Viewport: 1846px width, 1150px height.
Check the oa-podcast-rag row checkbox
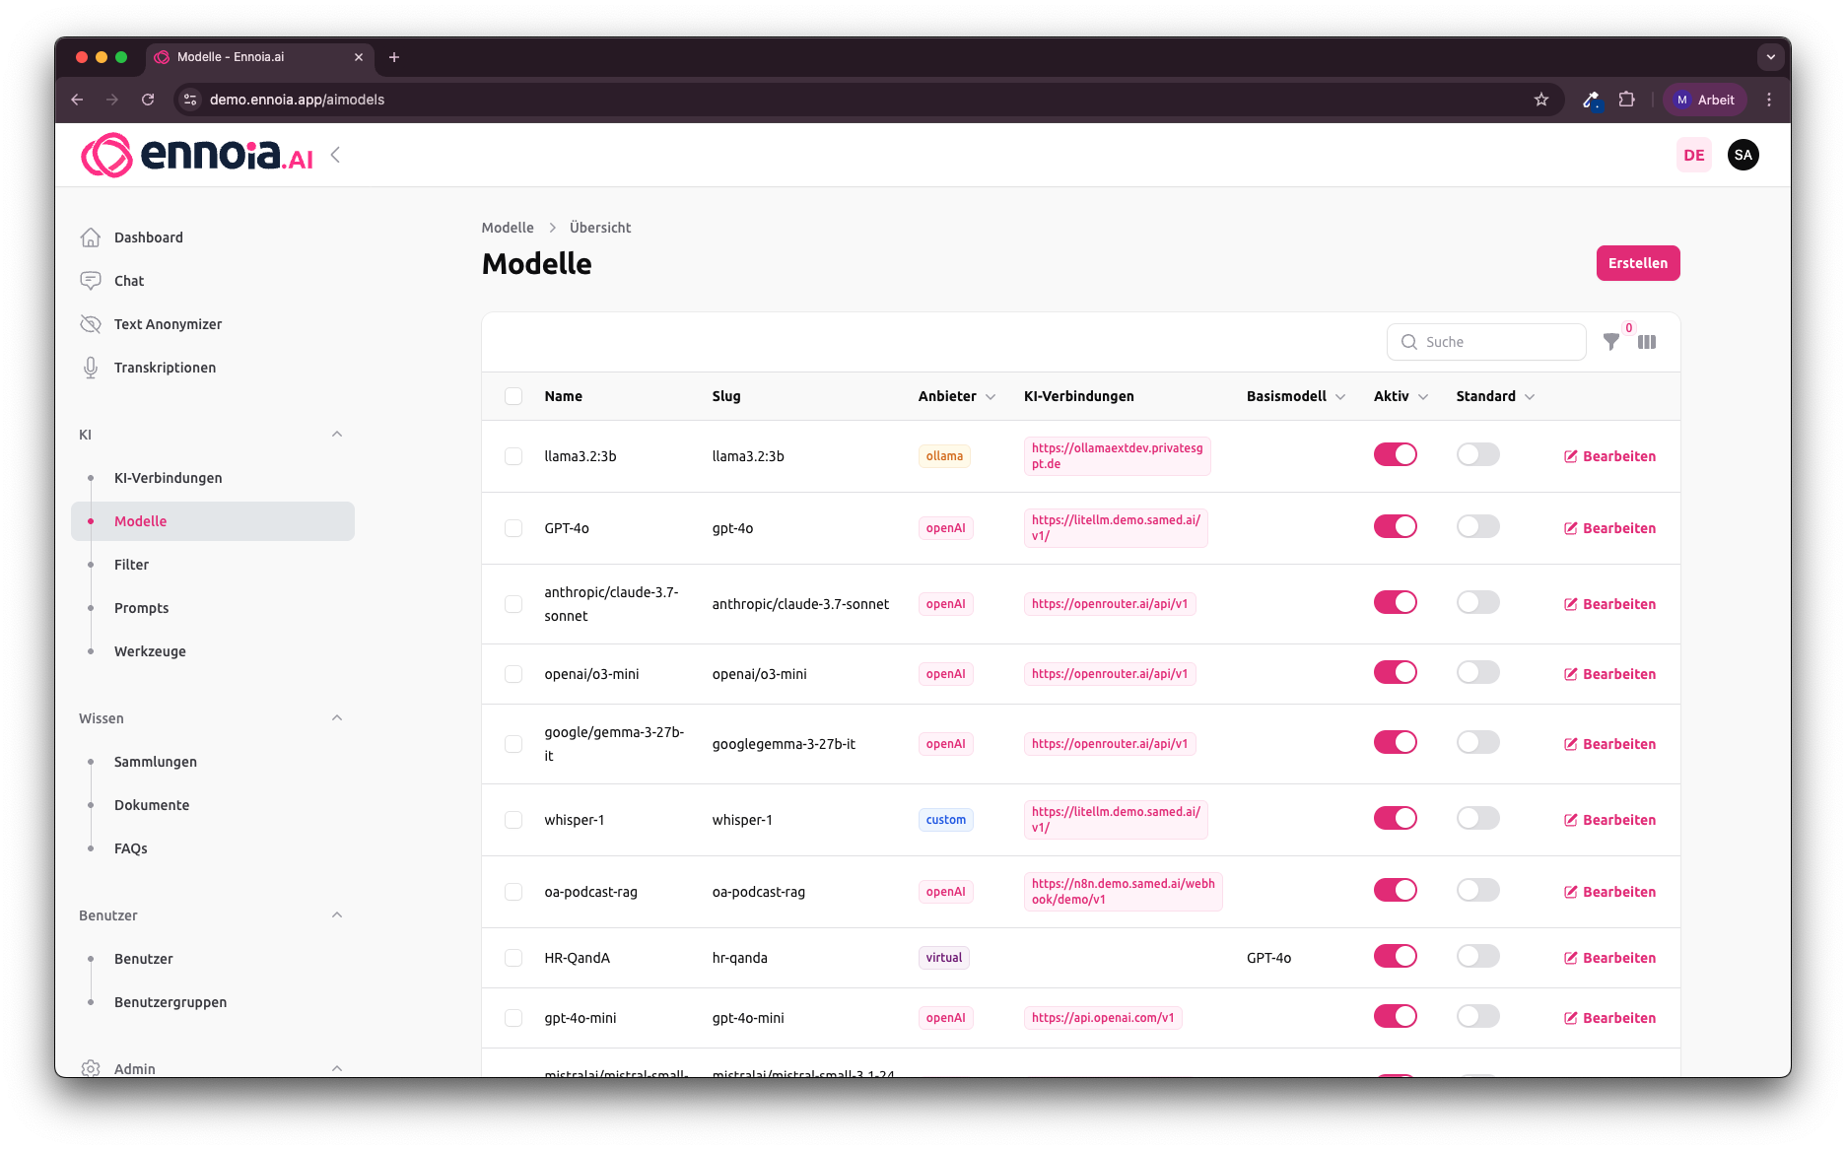tap(513, 892)
